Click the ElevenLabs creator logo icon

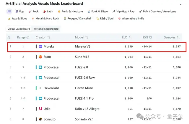point(40,88)
